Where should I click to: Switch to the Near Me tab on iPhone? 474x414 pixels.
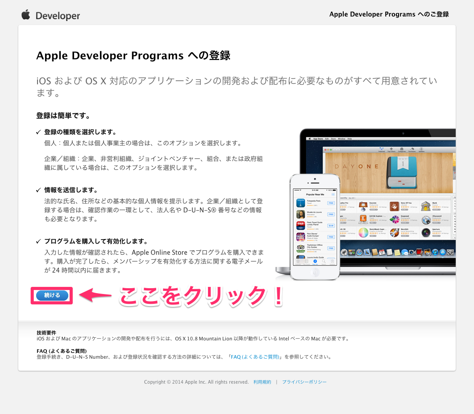click(315, 261)
